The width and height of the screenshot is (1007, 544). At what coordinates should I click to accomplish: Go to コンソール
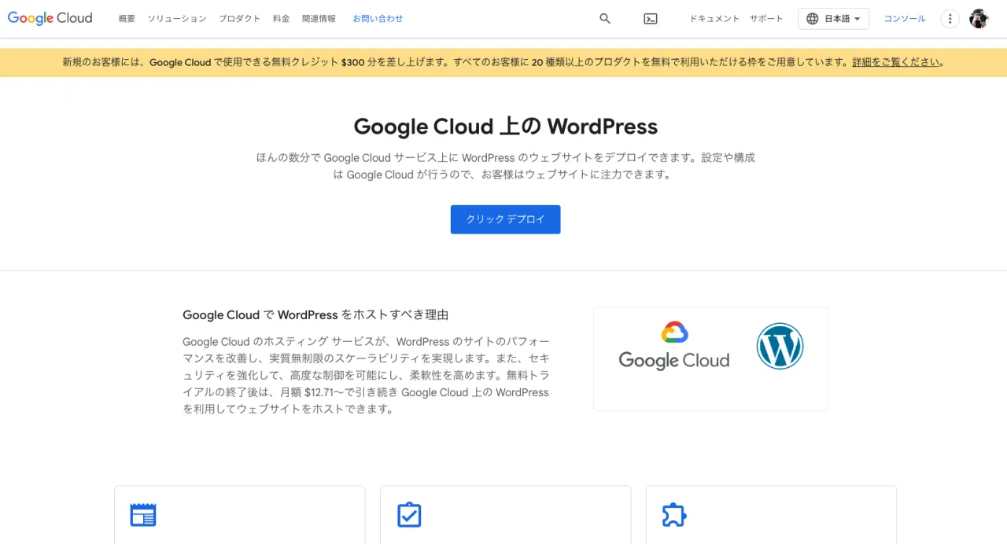coord(905,19)
